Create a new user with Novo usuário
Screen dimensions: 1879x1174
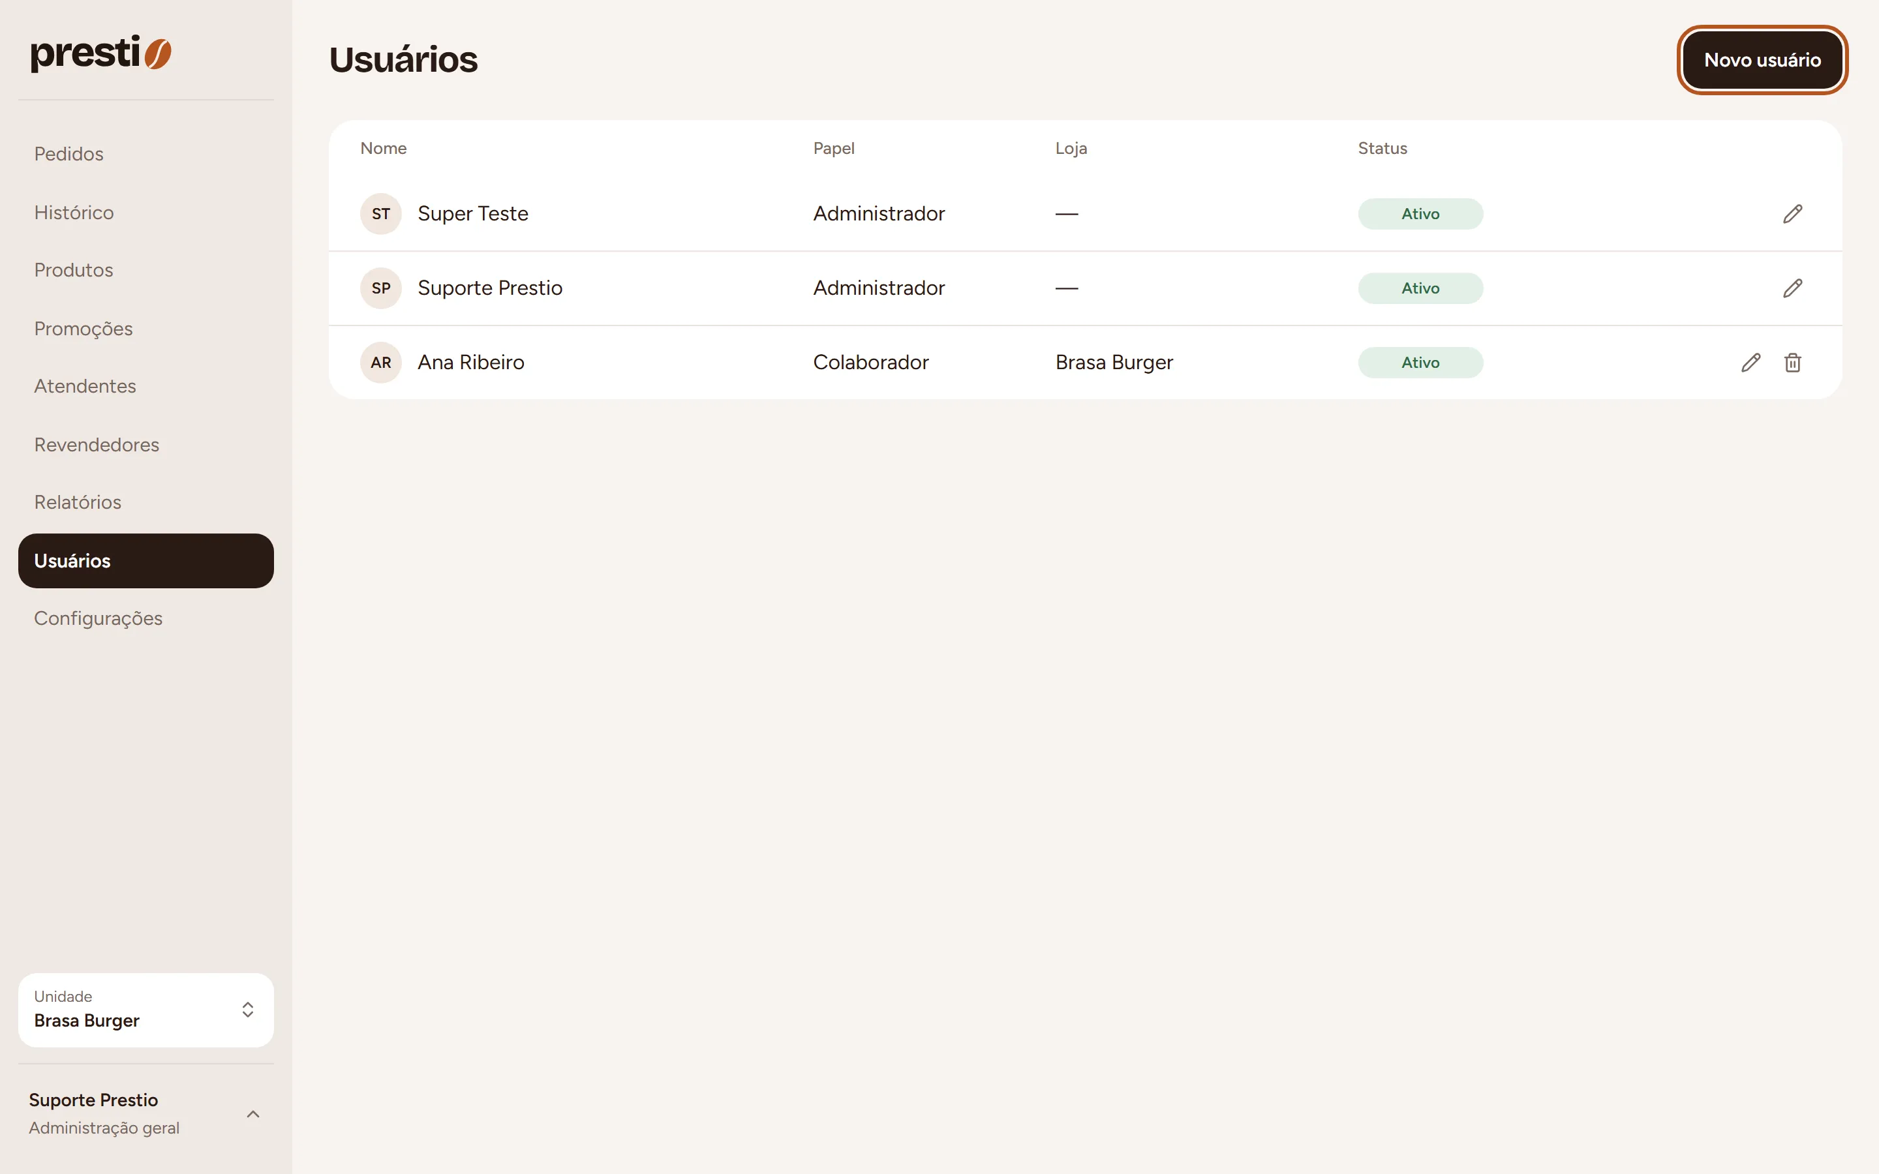coord(1762,60)
